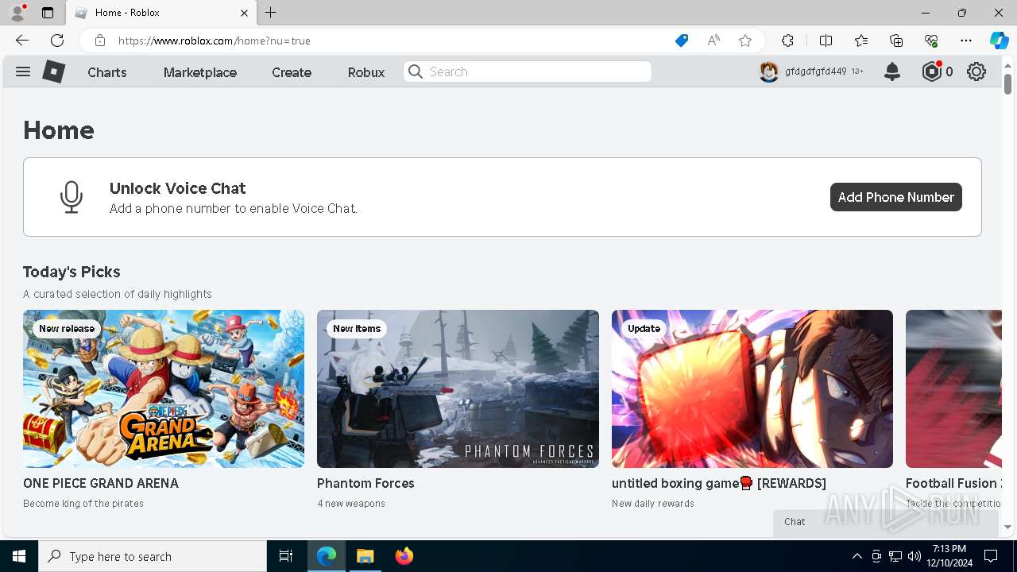
Task: Open Edge Settings and more menu
Action: [x=966, y=41]
